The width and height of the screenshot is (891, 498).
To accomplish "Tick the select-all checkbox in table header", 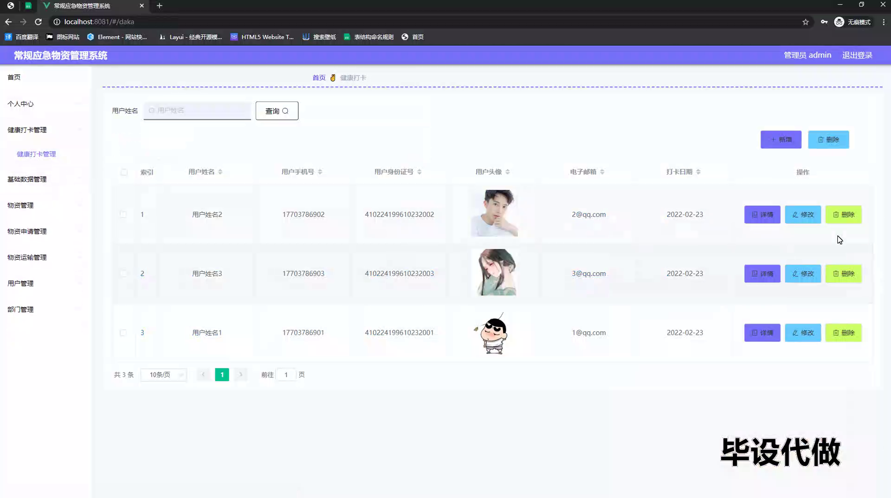I will (x=124, y=172).
